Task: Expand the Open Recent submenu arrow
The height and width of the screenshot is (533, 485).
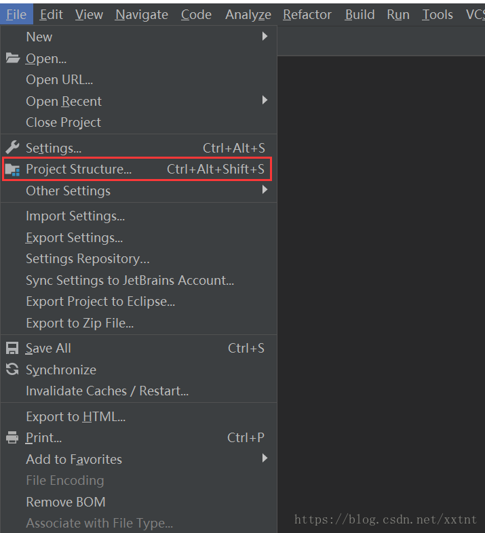Action: pyautogui.click(x=265, y=100)
